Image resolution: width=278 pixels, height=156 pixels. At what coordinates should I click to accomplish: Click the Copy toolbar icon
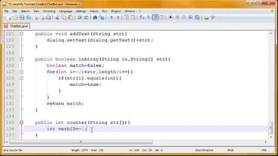(x=64, y=17)
